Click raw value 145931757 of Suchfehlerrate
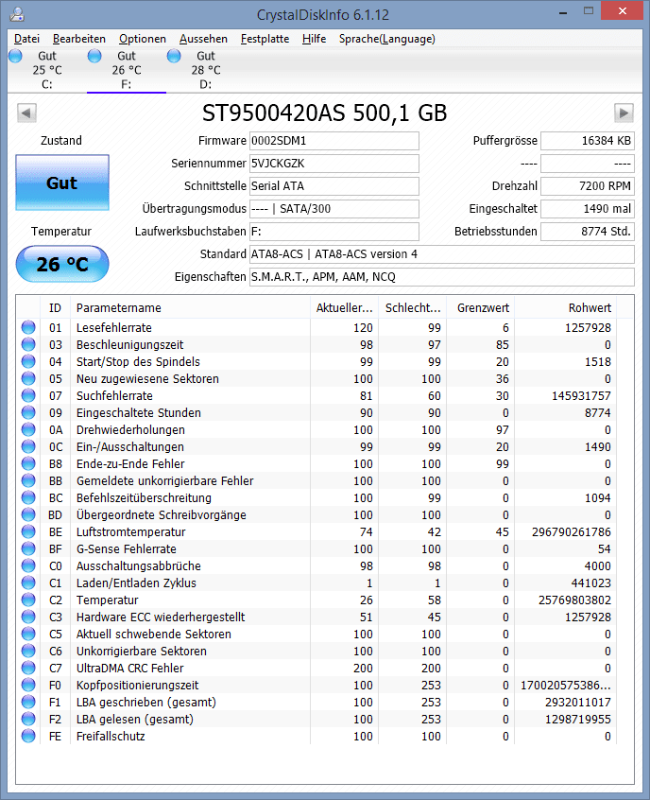Image resolution: width=650 pixels, height=800 pixels. (581, 396)
